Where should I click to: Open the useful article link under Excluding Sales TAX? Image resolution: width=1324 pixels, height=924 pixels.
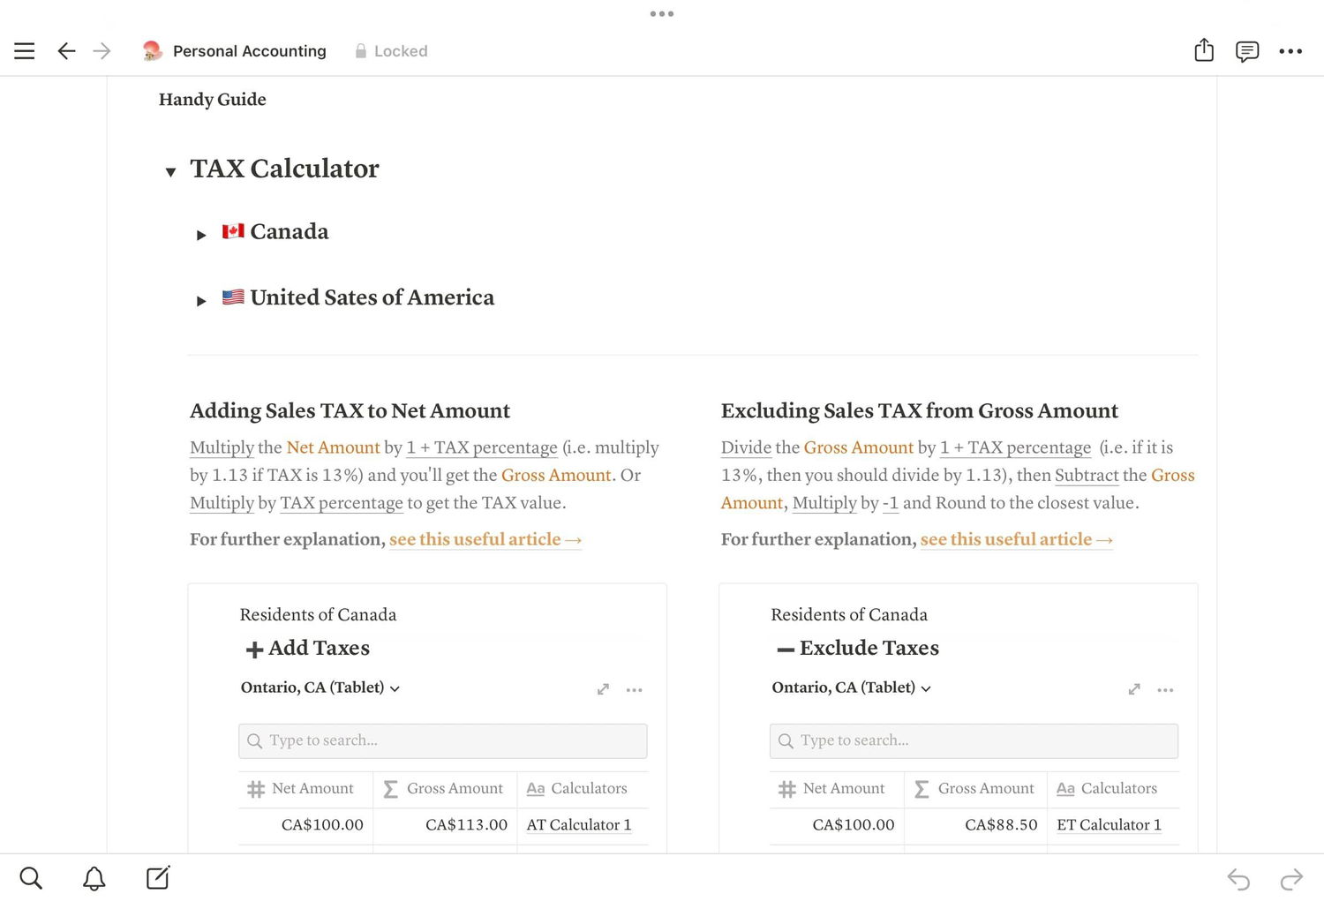click(x=1017, y=539)
